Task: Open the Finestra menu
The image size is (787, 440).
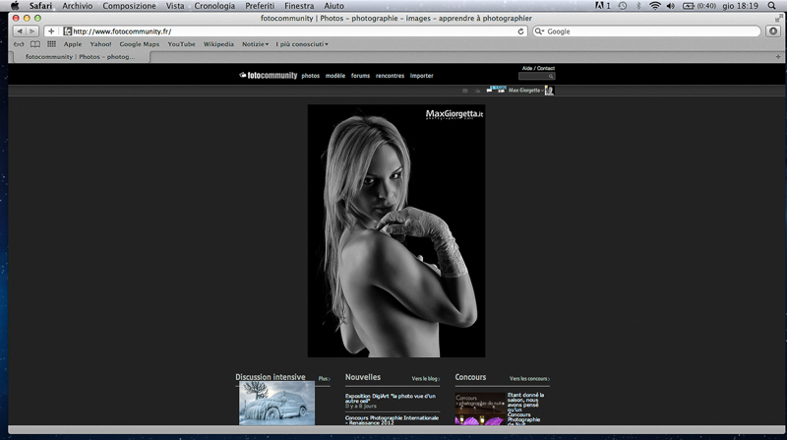Action: click(x=299, y=6)
